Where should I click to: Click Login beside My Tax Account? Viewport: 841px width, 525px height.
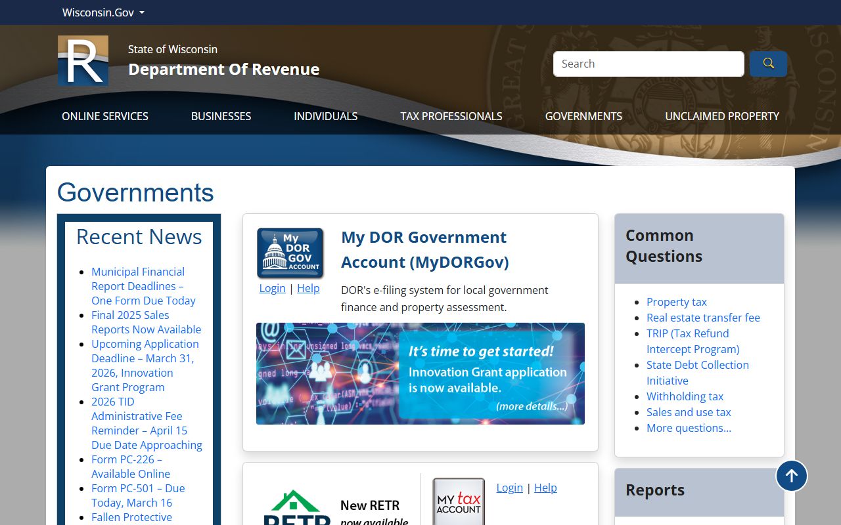click(x=509, y=488)
